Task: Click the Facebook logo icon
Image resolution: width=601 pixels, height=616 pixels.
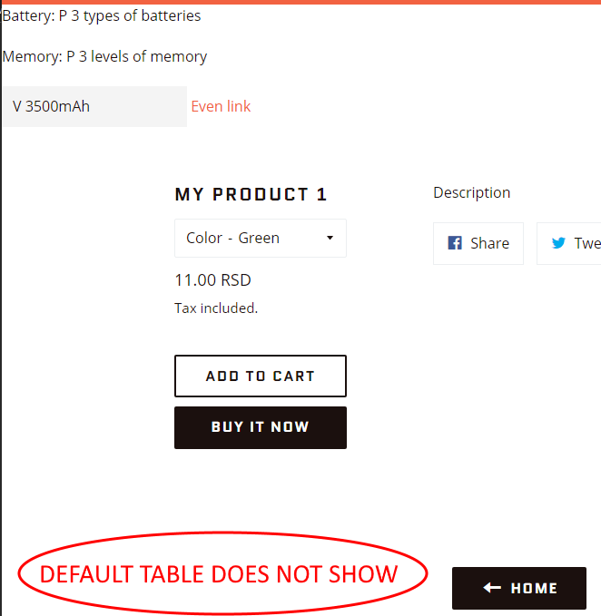Action: pyautogui.click(x=456, y=243)
